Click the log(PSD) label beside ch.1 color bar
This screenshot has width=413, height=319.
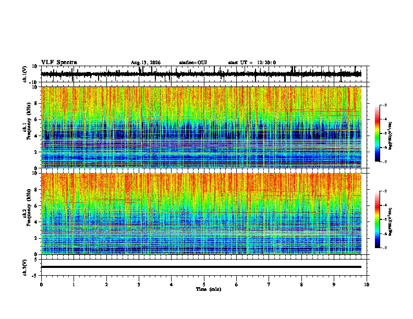coord(391,136)
